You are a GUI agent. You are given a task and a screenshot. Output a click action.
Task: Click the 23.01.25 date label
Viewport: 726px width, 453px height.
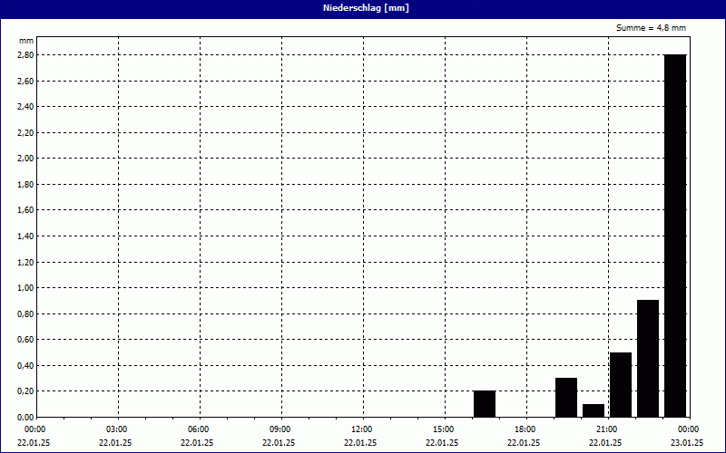[687, 442]
